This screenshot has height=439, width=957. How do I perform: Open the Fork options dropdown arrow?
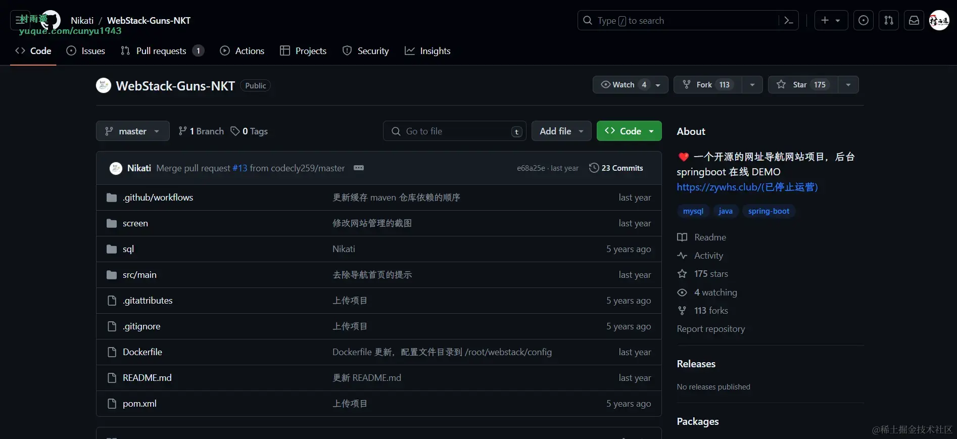(752, 85)
